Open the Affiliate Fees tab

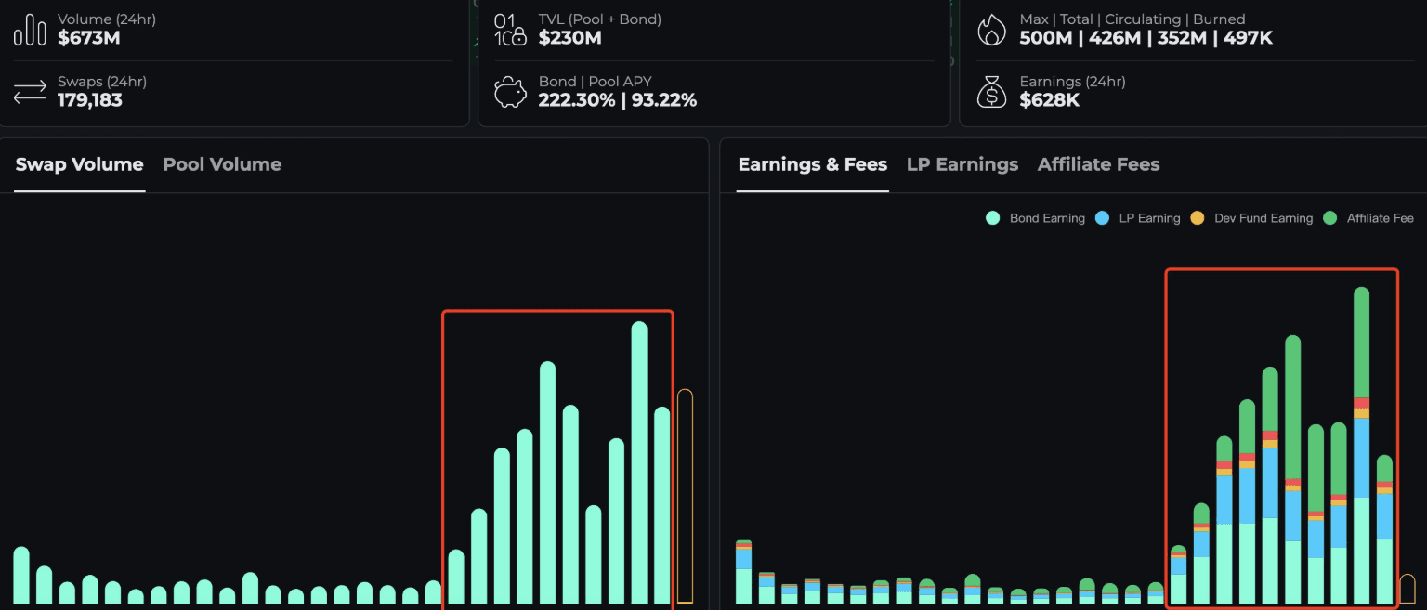click(x=1098, y=164)
